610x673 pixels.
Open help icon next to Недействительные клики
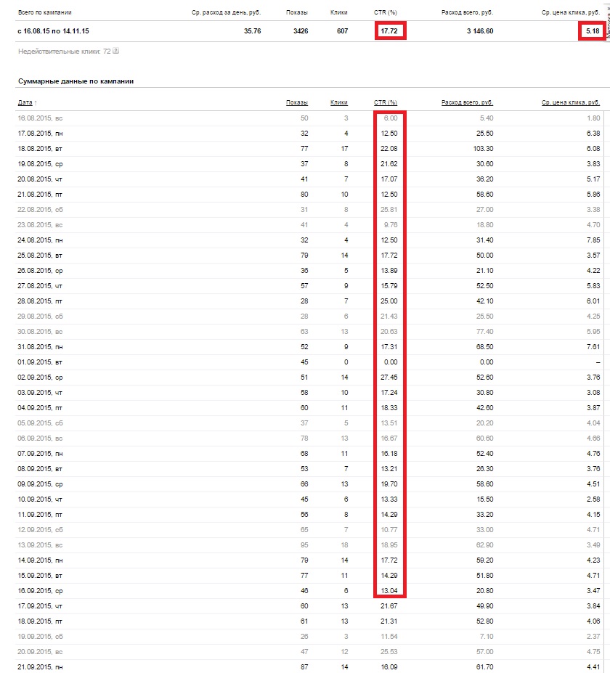tap(116, 51)
